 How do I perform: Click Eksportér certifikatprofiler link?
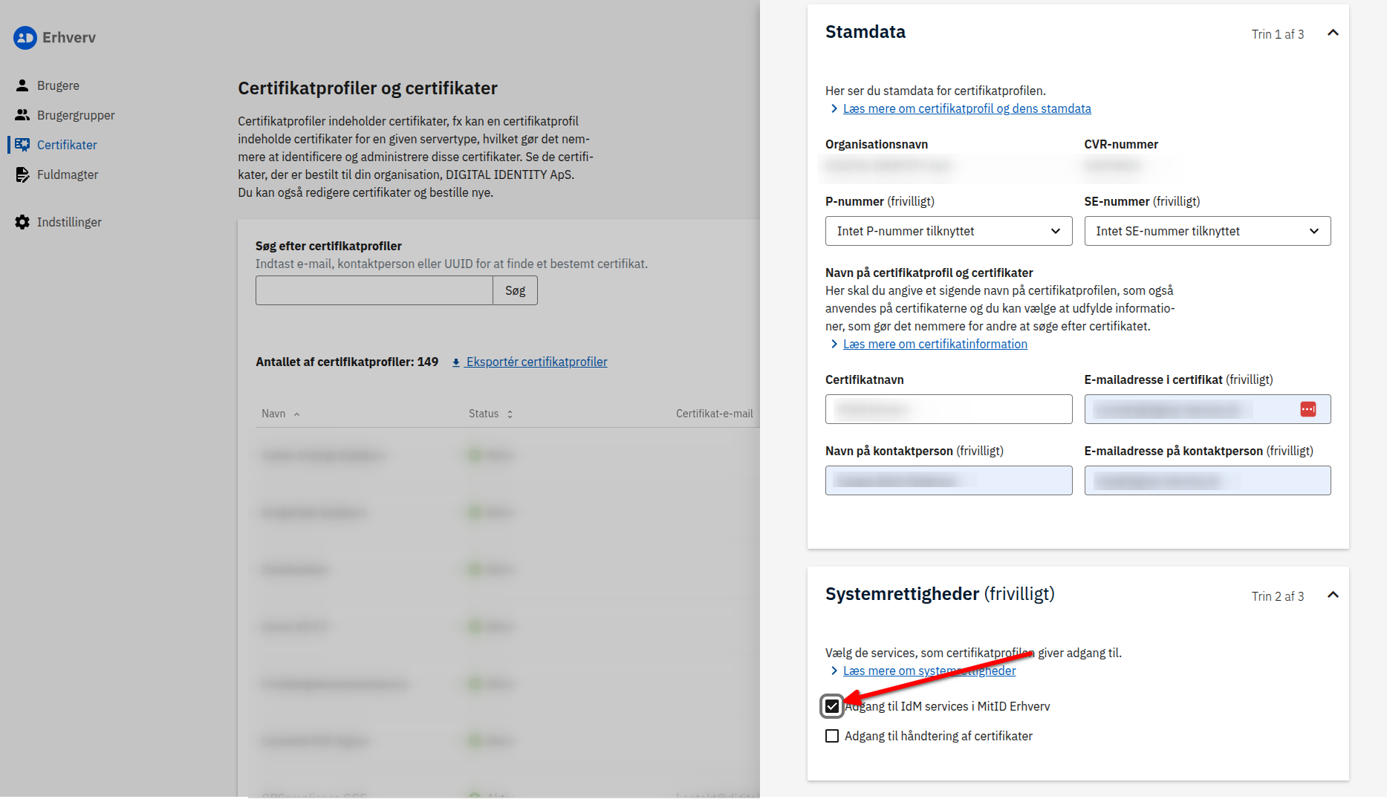click(x=536, y=362)
